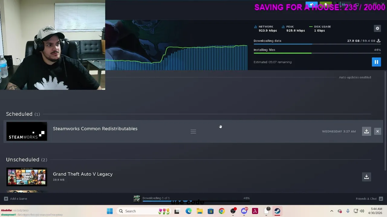Click Add a Game
The height and width of the screenshot is (217, 387).
click(x=16, y=199)
